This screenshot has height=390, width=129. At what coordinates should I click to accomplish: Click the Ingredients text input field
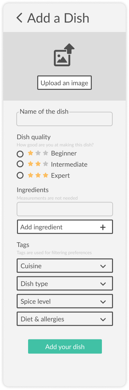click(65, 209)
